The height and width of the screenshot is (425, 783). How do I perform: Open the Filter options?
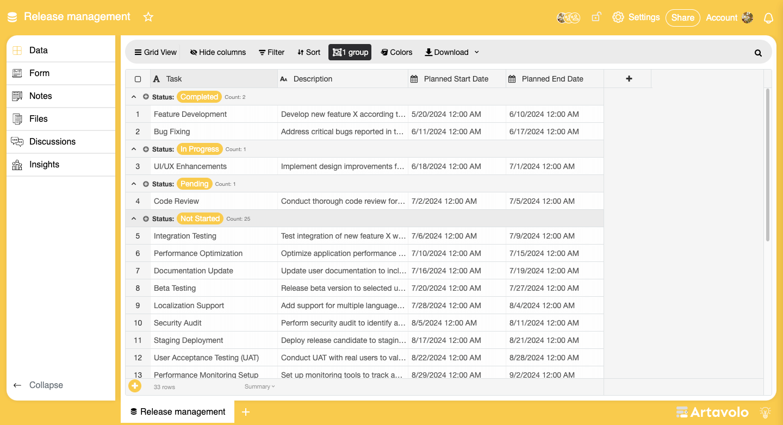(x=271, y=52)
